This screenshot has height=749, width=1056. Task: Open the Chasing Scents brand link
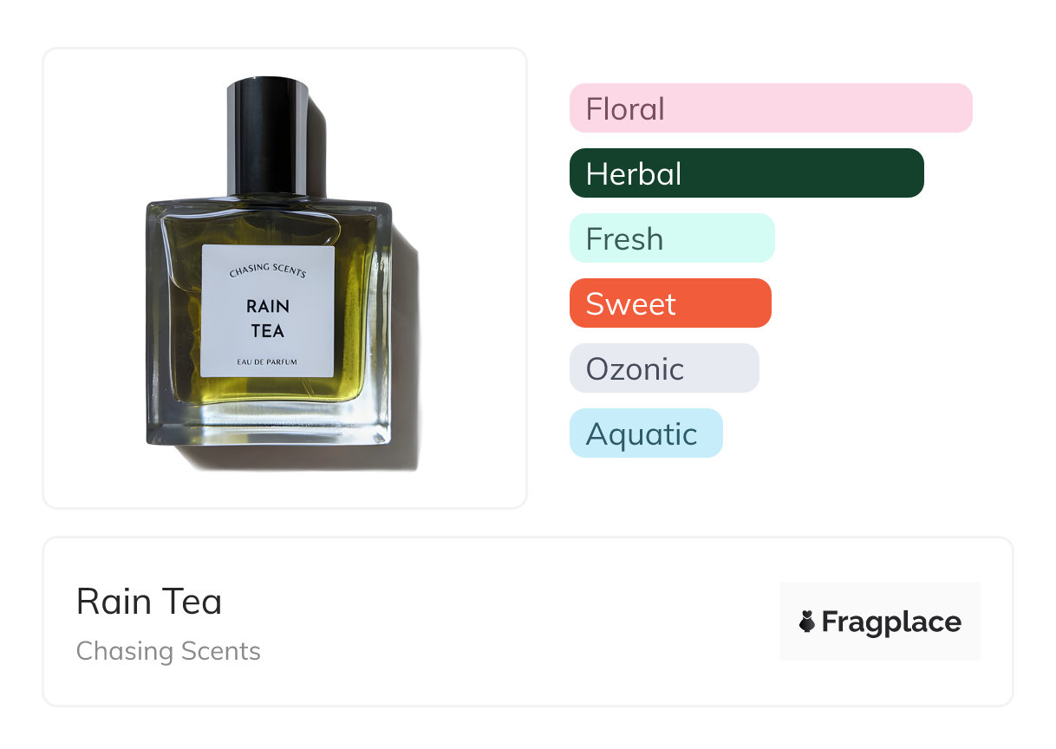pyautogui.click(x=168, y=651)
